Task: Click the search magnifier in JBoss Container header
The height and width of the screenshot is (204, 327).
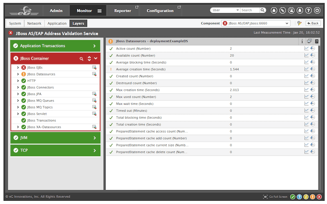Action: [x=82, y=59]
